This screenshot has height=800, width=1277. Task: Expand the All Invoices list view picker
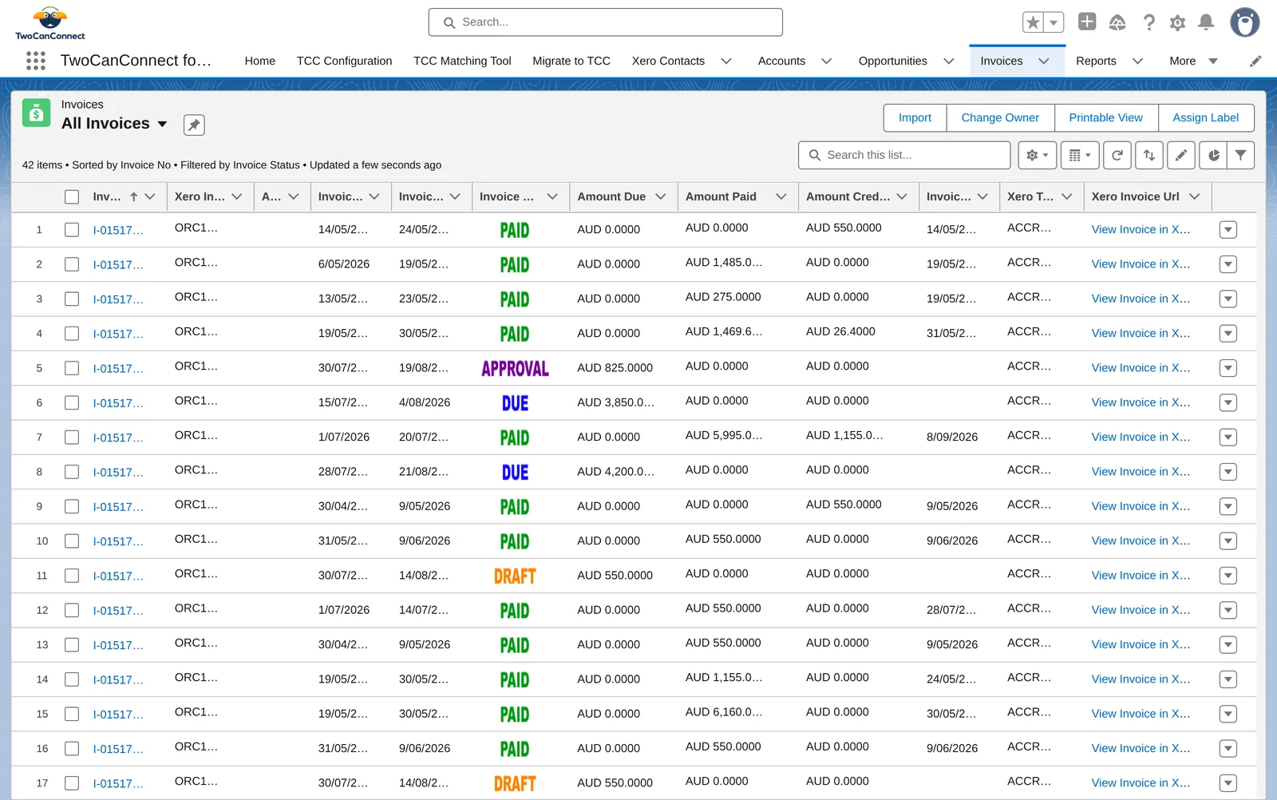(162, 124)
